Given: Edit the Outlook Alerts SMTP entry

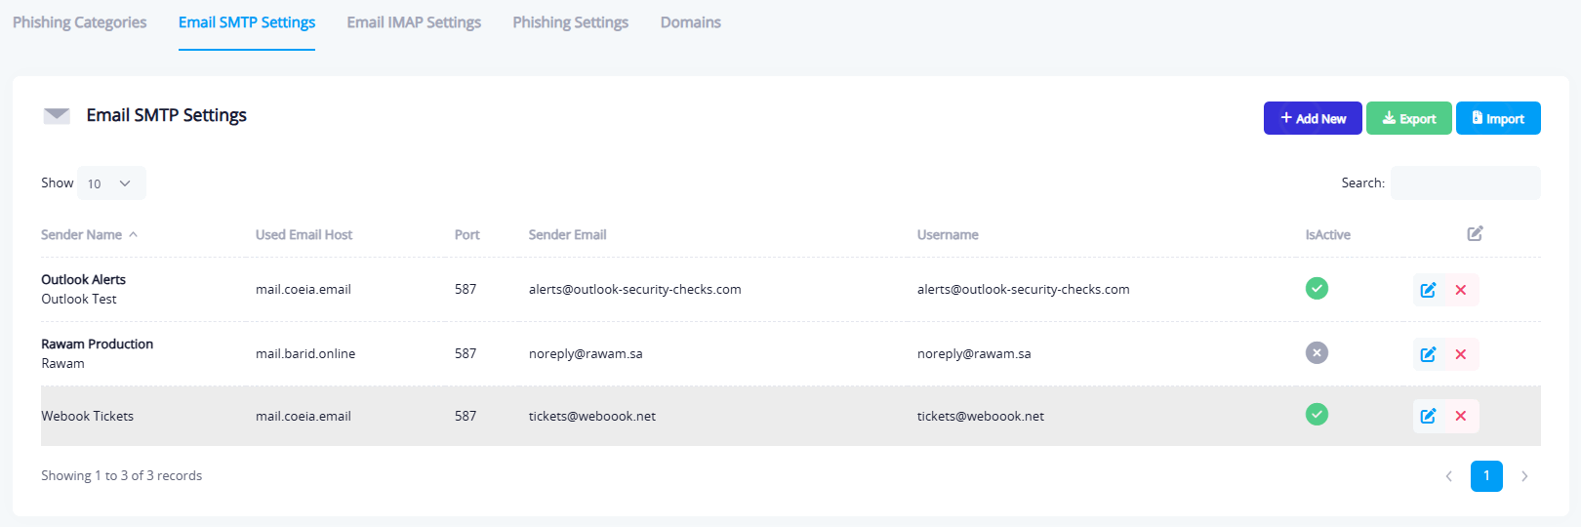Looking at the screenshot, I should (x=1428, y=290).
